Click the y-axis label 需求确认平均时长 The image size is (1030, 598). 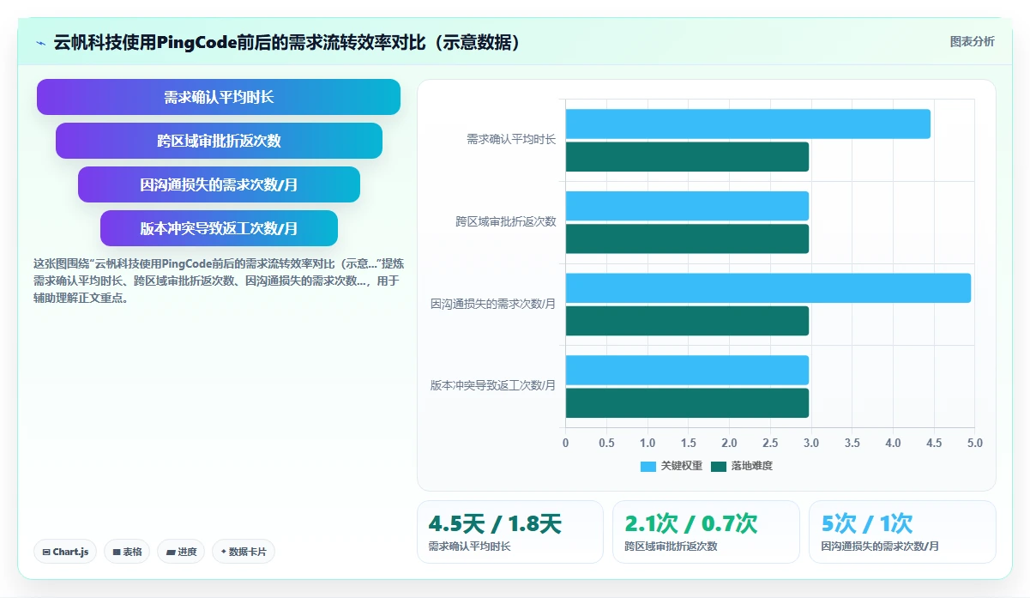(x=511, y=139)
